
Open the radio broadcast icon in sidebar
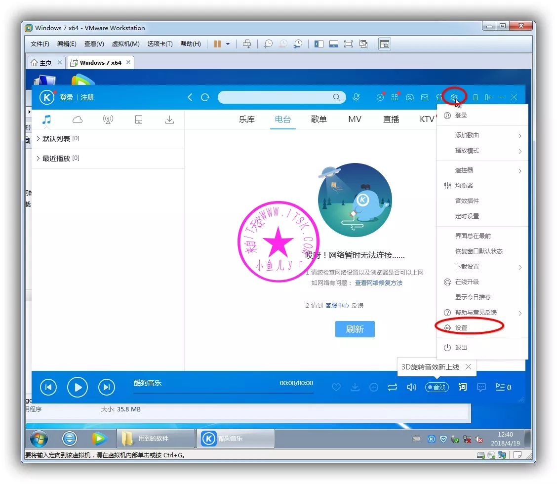tap(108, 120)
